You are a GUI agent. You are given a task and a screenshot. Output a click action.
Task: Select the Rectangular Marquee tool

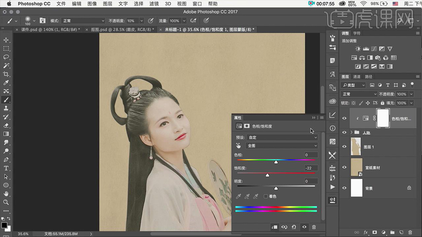click(x=6, y=49)
